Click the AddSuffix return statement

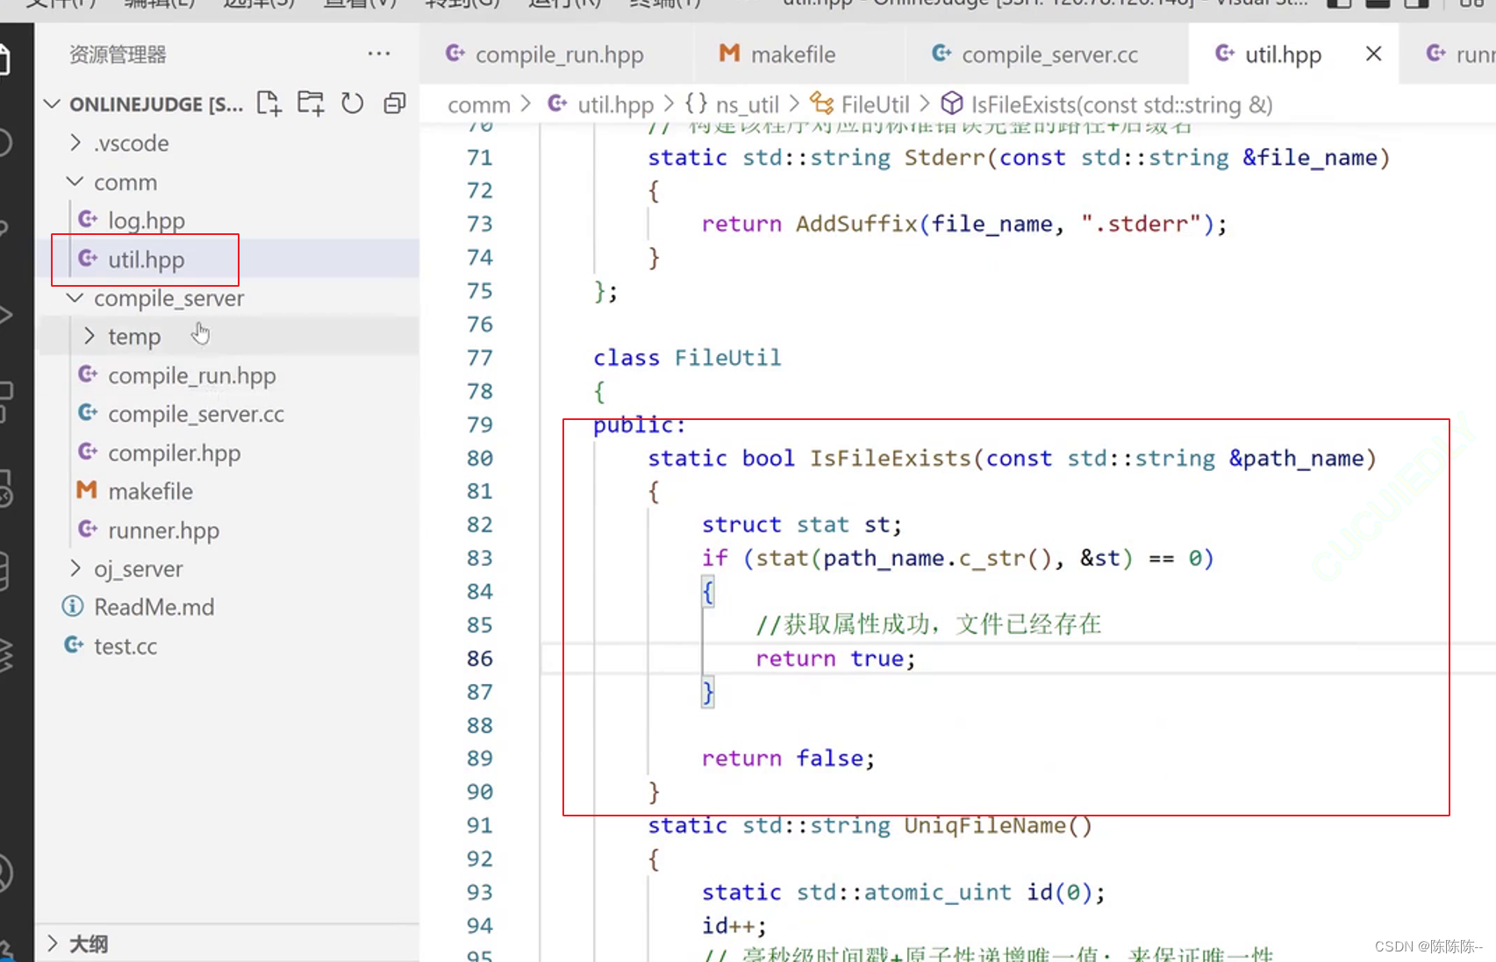point(963,224)
